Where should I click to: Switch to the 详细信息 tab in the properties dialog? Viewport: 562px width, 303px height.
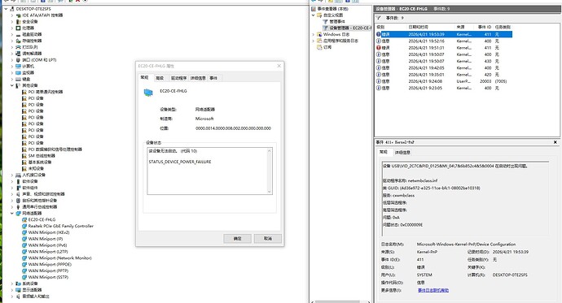pos(198,78)
